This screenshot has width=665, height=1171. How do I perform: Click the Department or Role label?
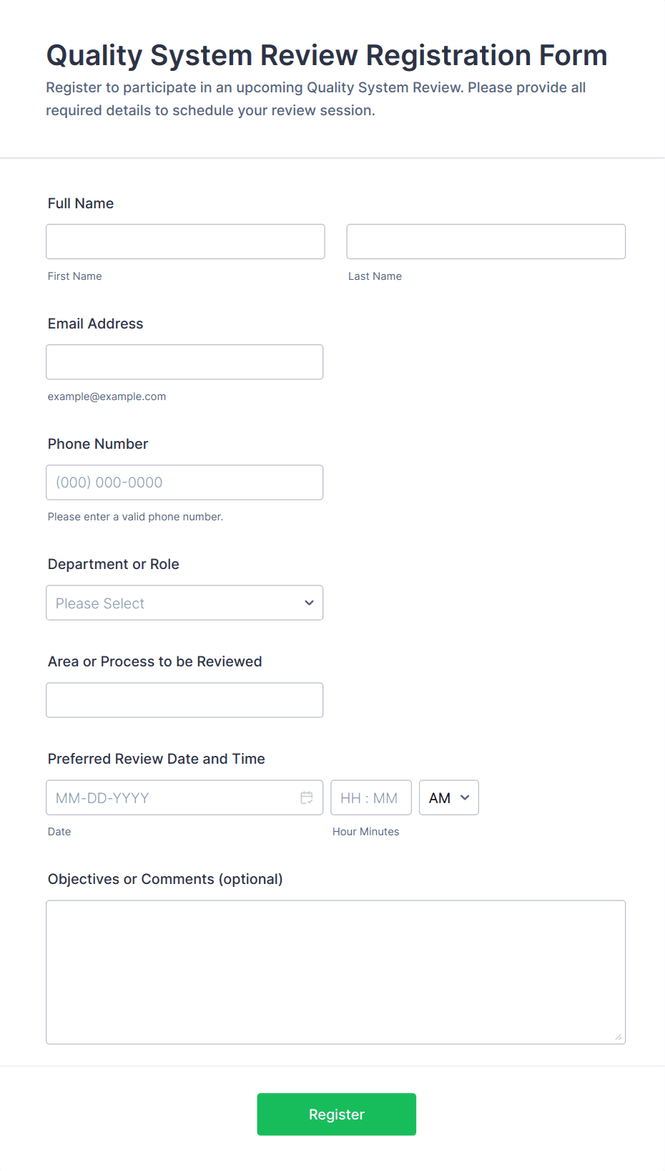click(114, 564)
